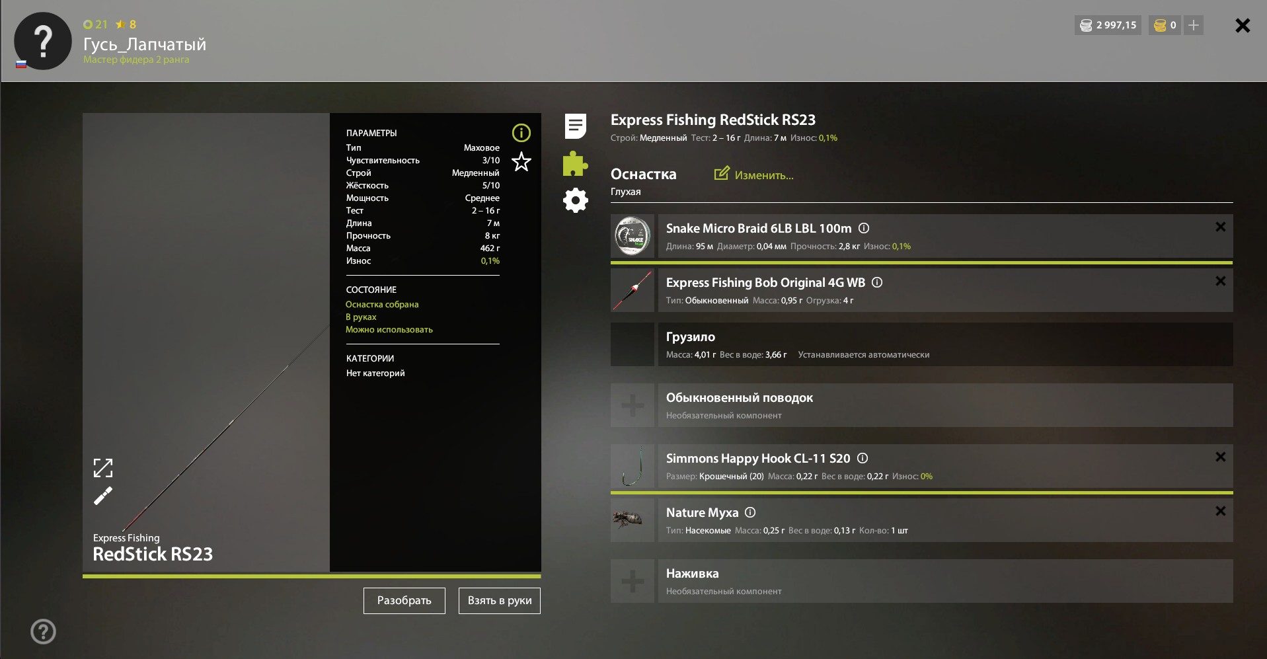
Task: Click the Мастер фидера 2 ранга title
Action: coord(136,59)
